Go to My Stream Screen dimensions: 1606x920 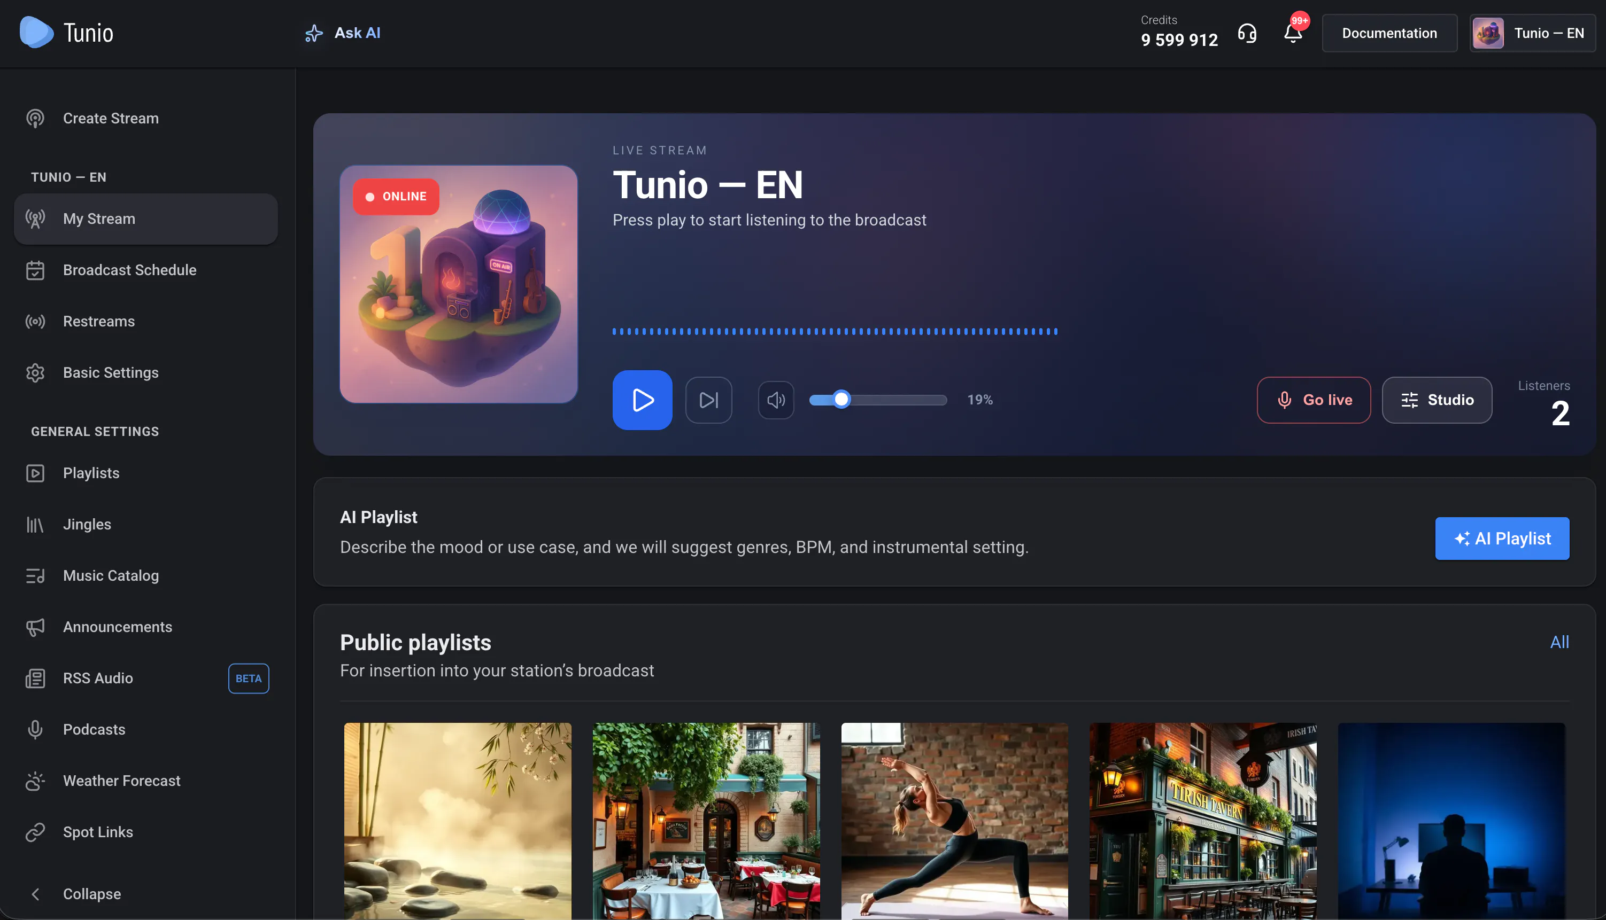click(145, 219)
